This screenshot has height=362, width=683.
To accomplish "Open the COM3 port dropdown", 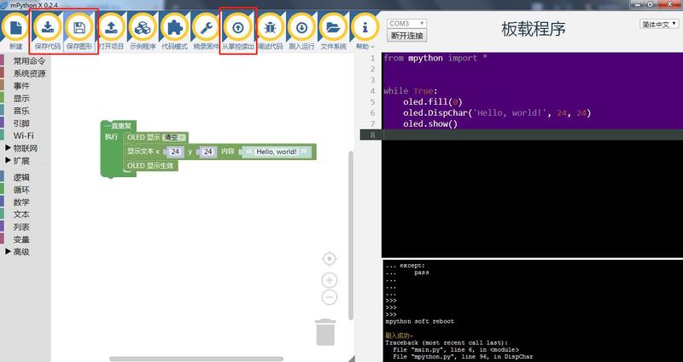I will pyautogui.click(x=407, y=24).
